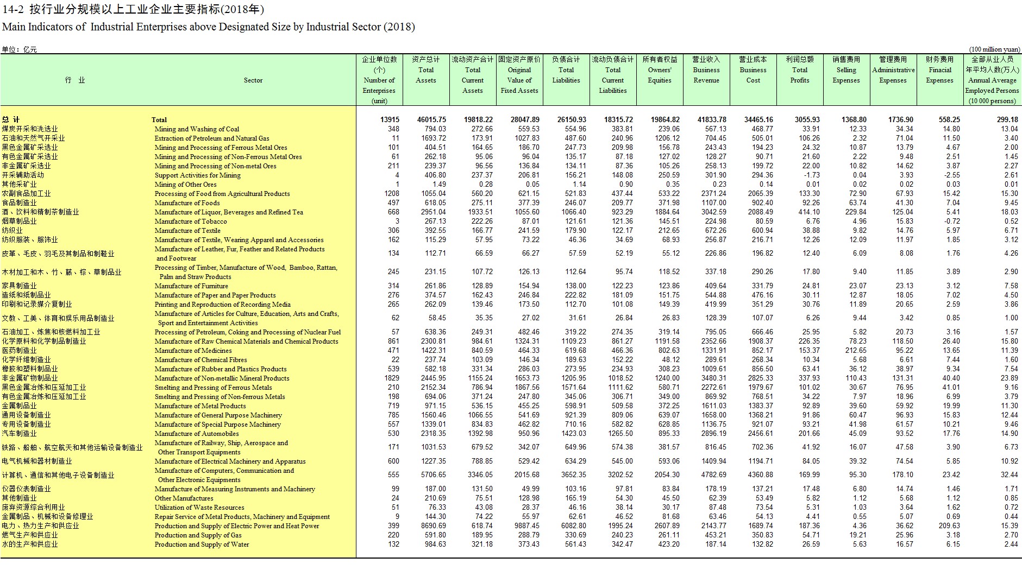This screenshot has height=570, width=1022.
Task: Click 'Manufacture of Paper and Paper Products'
Action: click(215, 295)
